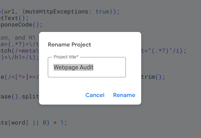Screen dimensions: 201x138
Task: Click empty dialog space below the input
Action: [x=87, y=83]
